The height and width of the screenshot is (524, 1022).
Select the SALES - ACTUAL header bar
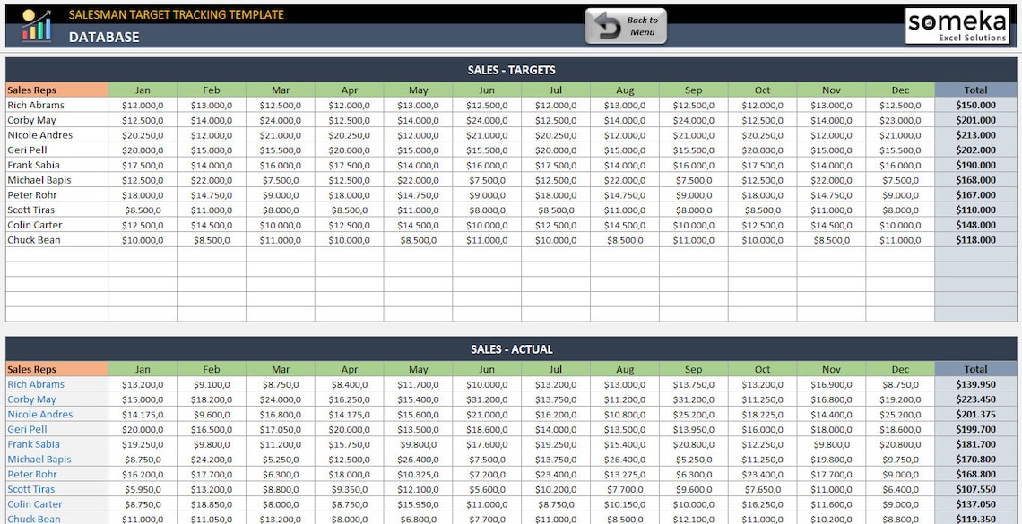[x=511, y=349]
